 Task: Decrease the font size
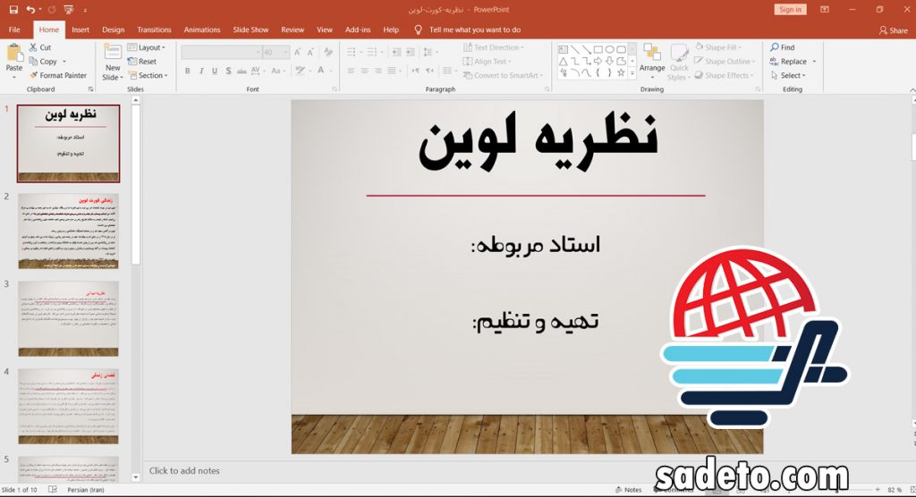click(310, 52)
